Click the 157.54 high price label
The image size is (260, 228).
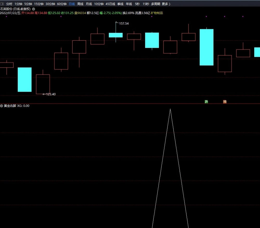[124, 23]
